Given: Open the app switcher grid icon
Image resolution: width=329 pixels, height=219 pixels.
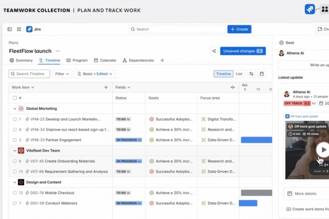Looking at the screenshot, I should [x=19, y=29].
